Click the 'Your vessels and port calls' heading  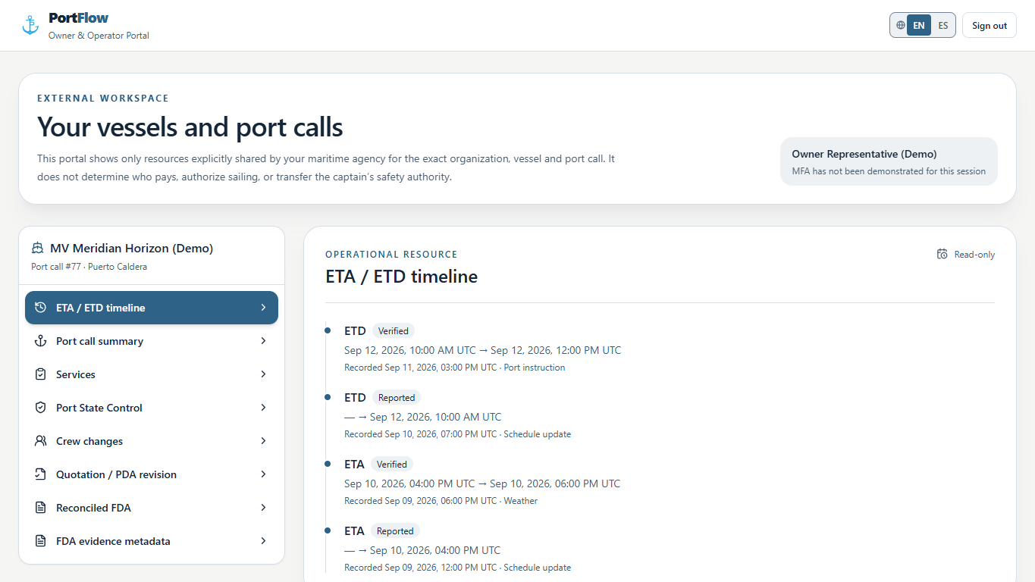click(190, 127)
